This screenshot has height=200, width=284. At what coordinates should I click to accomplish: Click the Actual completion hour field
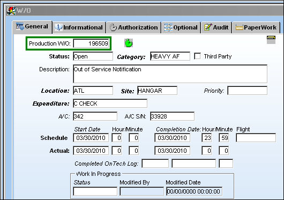coord(207,151)
